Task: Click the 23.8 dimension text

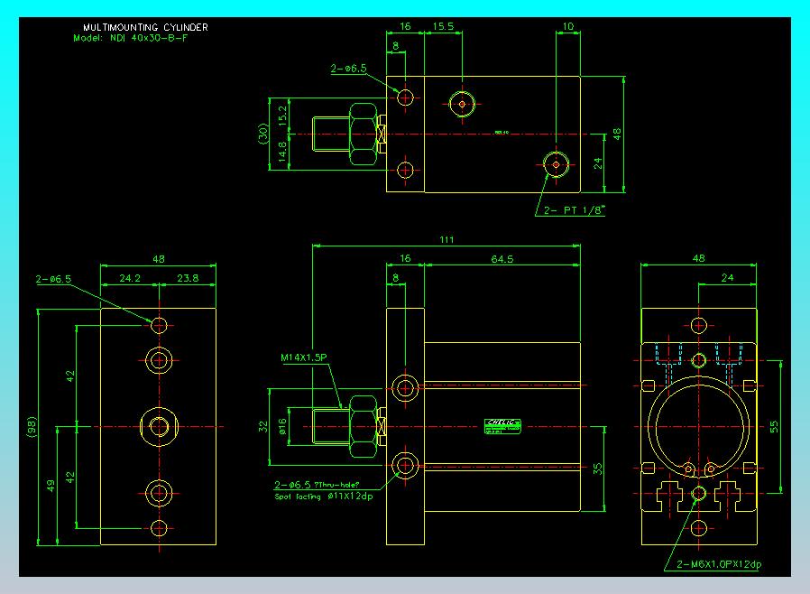Action: click(189, 279)
